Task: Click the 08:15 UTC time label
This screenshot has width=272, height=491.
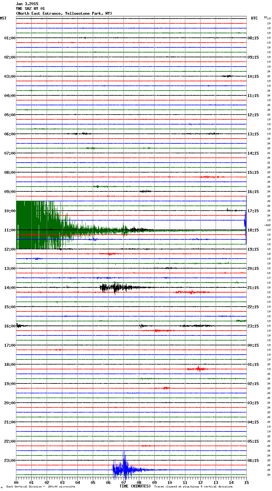Action: 253,38
